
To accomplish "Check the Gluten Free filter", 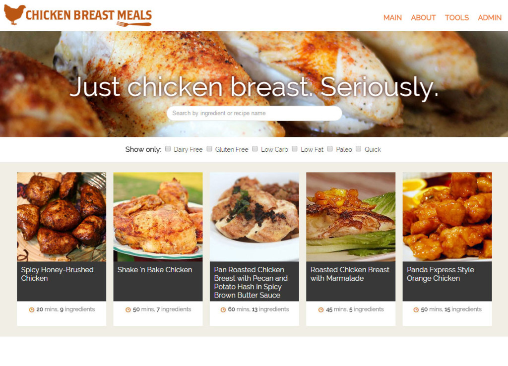I will tap(209, 149).
